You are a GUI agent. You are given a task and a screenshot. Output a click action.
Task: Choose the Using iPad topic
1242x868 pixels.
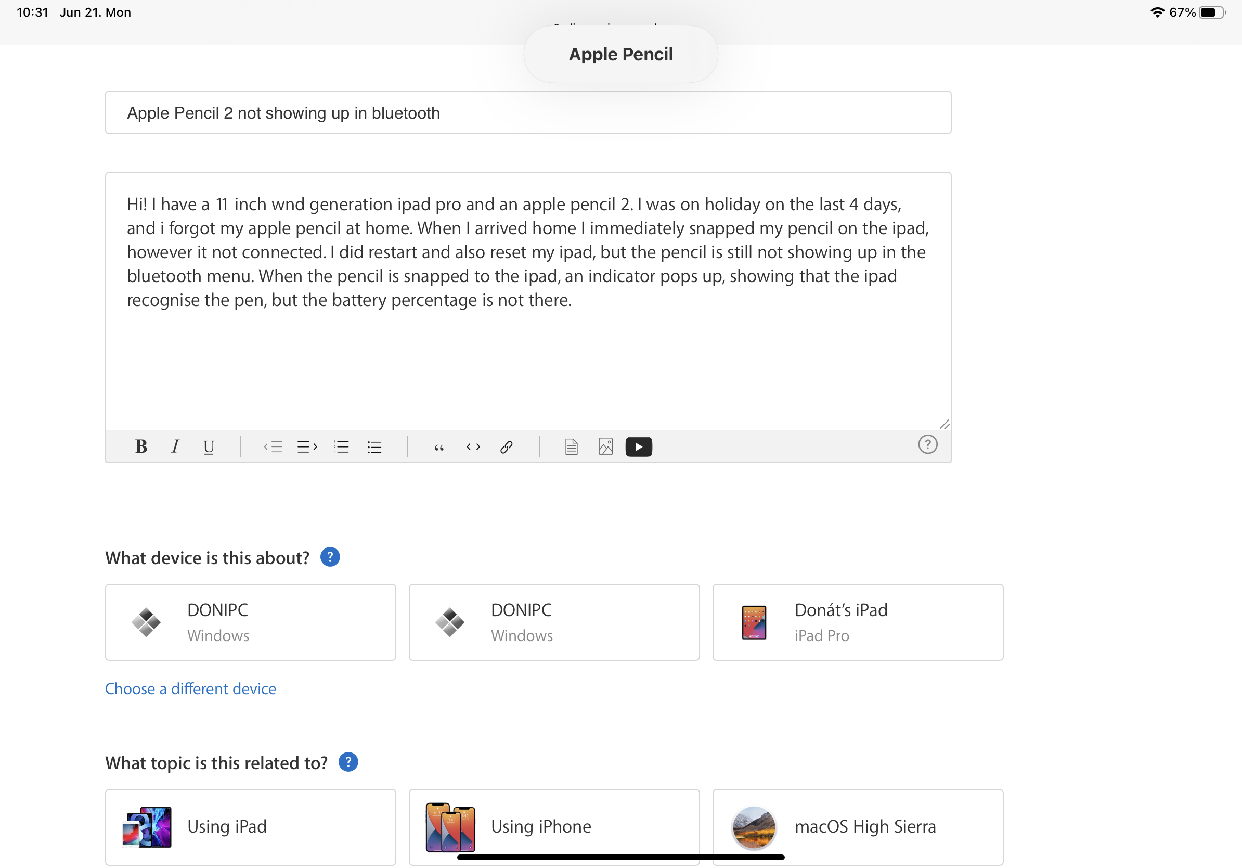tap(251, 826)
